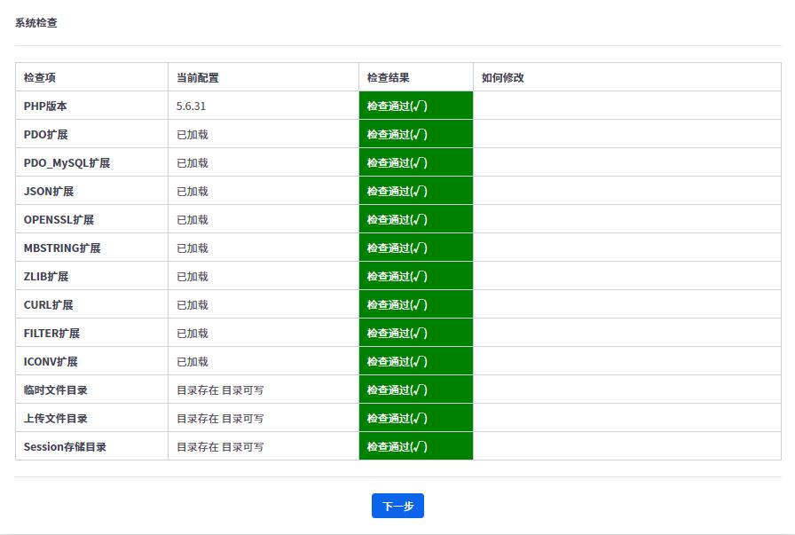Click the passed status for JSON扩展
The image size is (795, 535).
[x=415, y=191]
